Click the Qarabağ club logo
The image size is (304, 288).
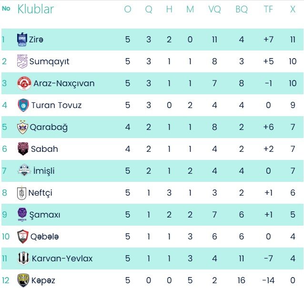(22, 127)
